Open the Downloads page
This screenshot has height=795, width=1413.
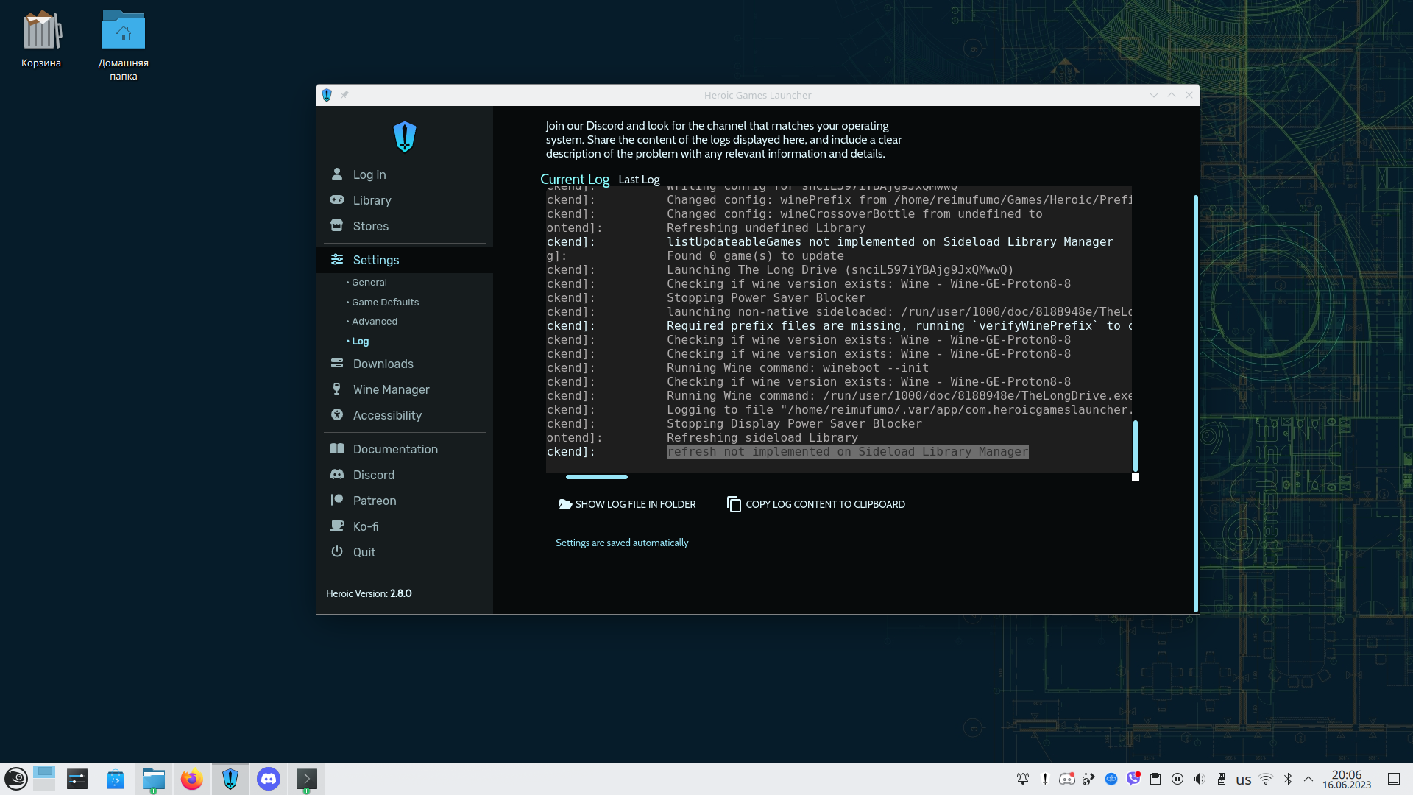click(383, 364)
